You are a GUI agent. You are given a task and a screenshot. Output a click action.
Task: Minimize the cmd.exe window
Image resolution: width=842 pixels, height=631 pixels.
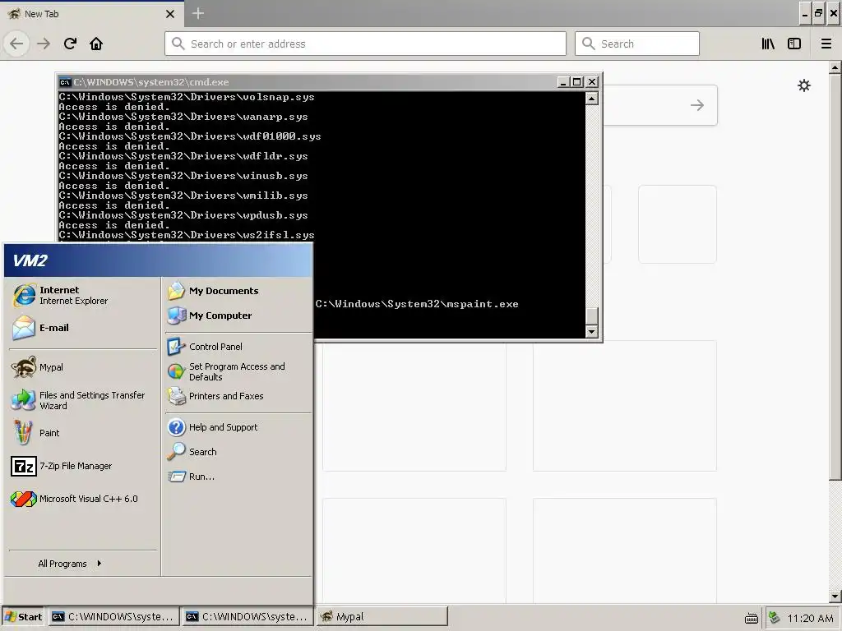(562, 82)
